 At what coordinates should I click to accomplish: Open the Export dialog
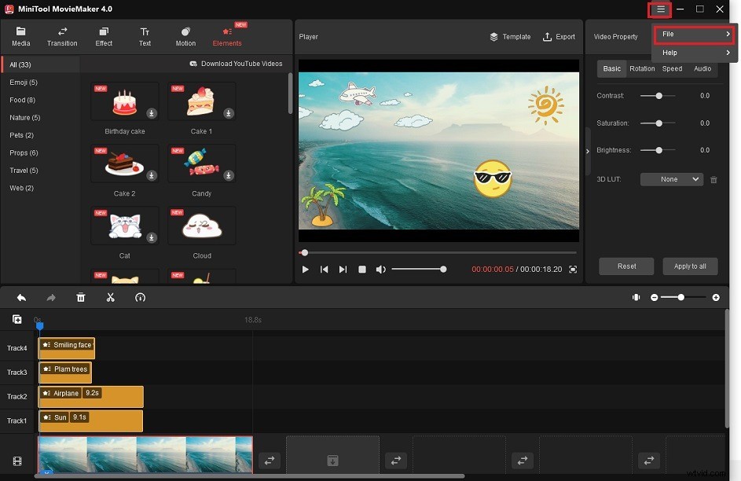point(559,36)
